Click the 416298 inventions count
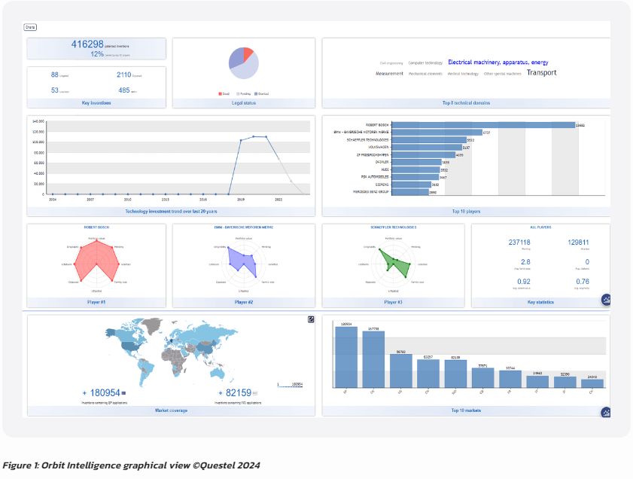 pyautogui.click(x=87, y=44)
